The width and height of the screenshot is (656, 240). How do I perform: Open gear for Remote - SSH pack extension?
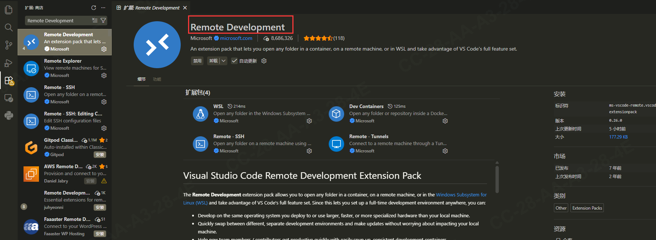[x=309, y=151]
